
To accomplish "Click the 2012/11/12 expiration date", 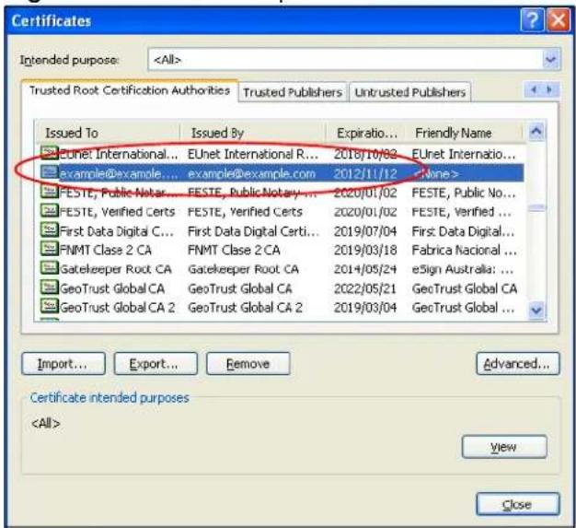I will click(x=365, y=173).
